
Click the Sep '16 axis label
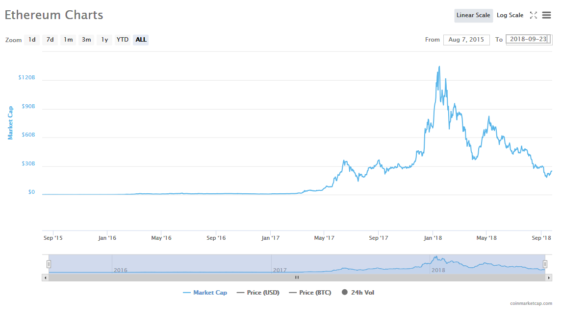[216, 238]
